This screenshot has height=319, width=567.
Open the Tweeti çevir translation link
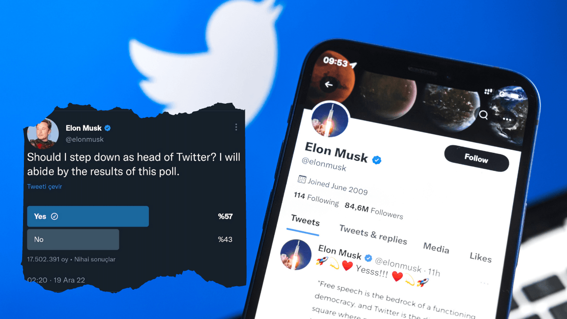44,187
